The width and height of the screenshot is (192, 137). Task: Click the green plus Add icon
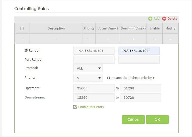[x=150, y=19]
